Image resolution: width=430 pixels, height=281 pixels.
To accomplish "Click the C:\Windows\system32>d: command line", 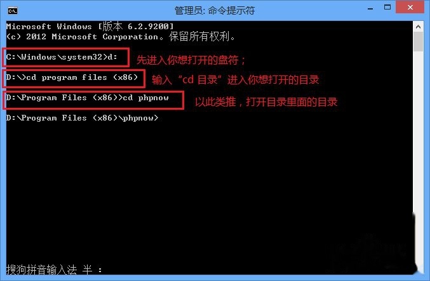I will coord(62,57).
